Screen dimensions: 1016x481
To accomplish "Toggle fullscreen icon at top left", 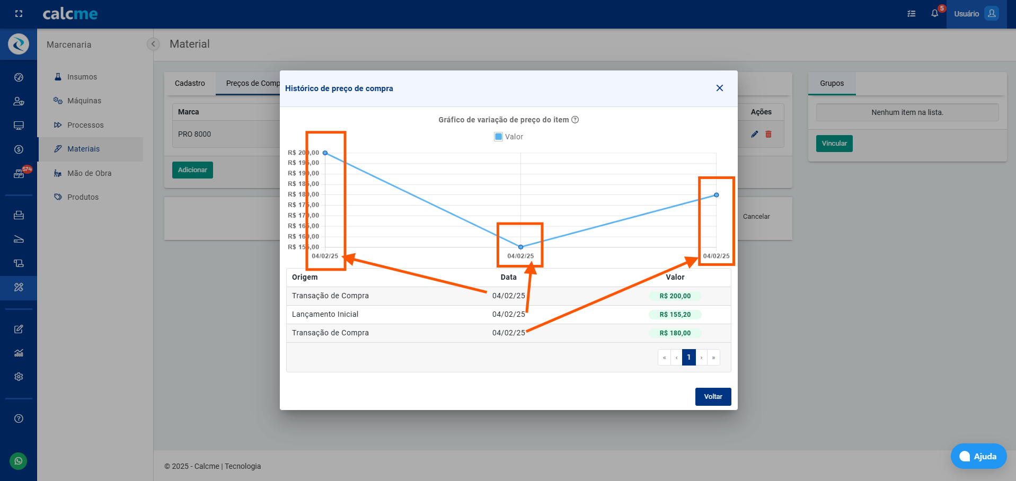I will point(19,14).
